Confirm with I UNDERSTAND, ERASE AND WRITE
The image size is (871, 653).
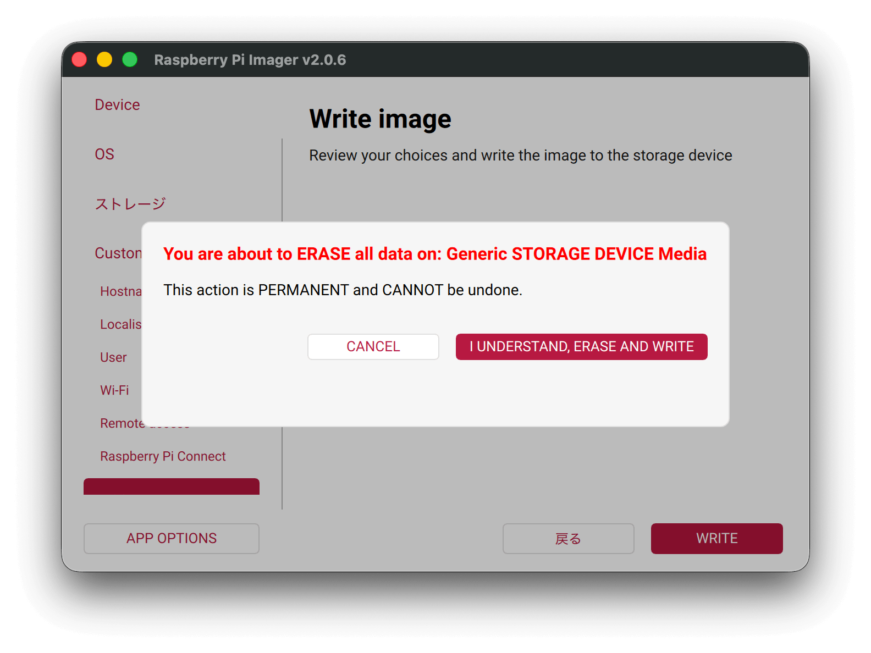581,347
